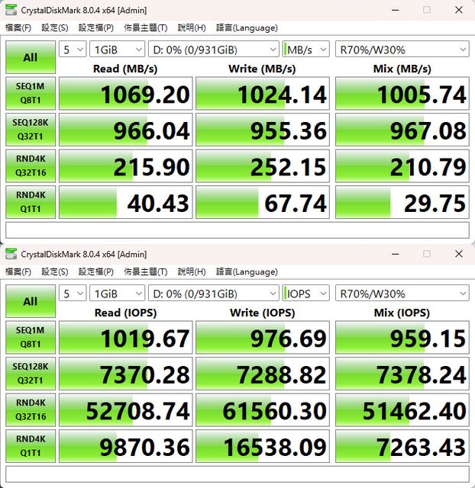475x488 pixels.
Task: Expand the D: drive selector in the top window
Action: click(x=214, y=50)
